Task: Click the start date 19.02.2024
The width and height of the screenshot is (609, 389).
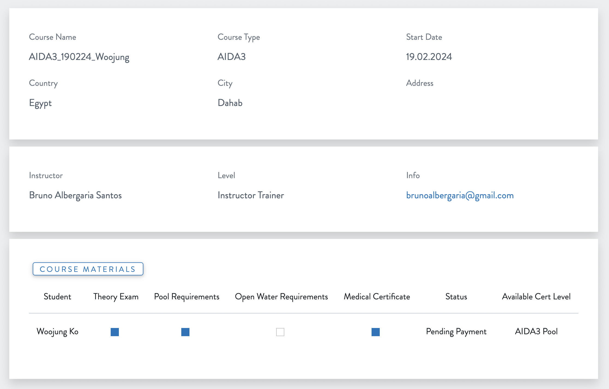Action: point(429,57)
